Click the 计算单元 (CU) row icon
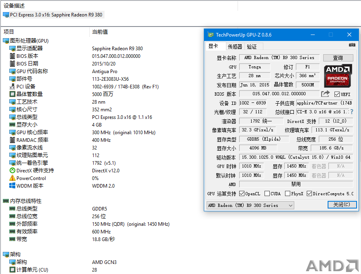The image size is (361, 274). 12,270
